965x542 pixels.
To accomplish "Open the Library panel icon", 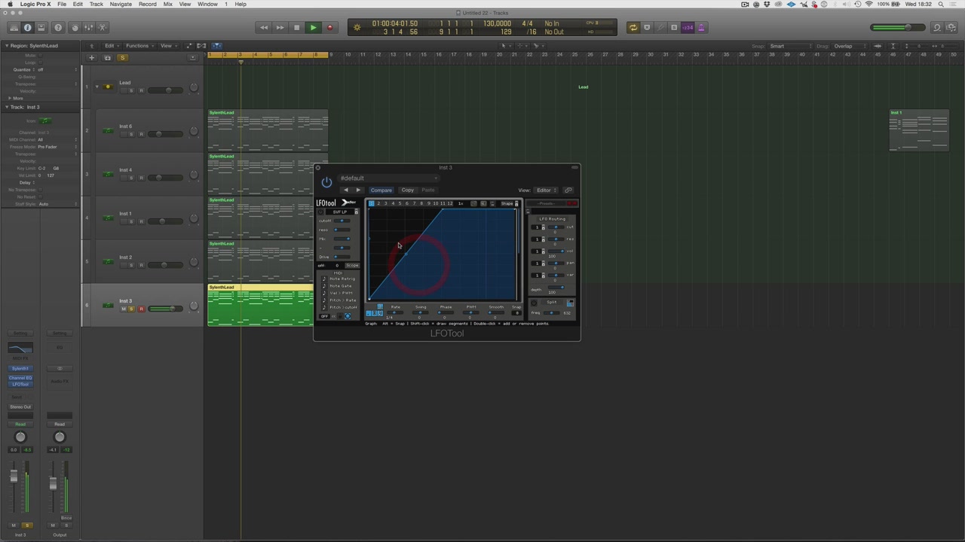I will [x=14, y=28].
